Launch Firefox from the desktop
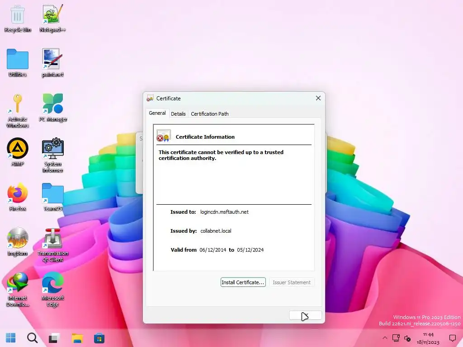 [18, 197]
